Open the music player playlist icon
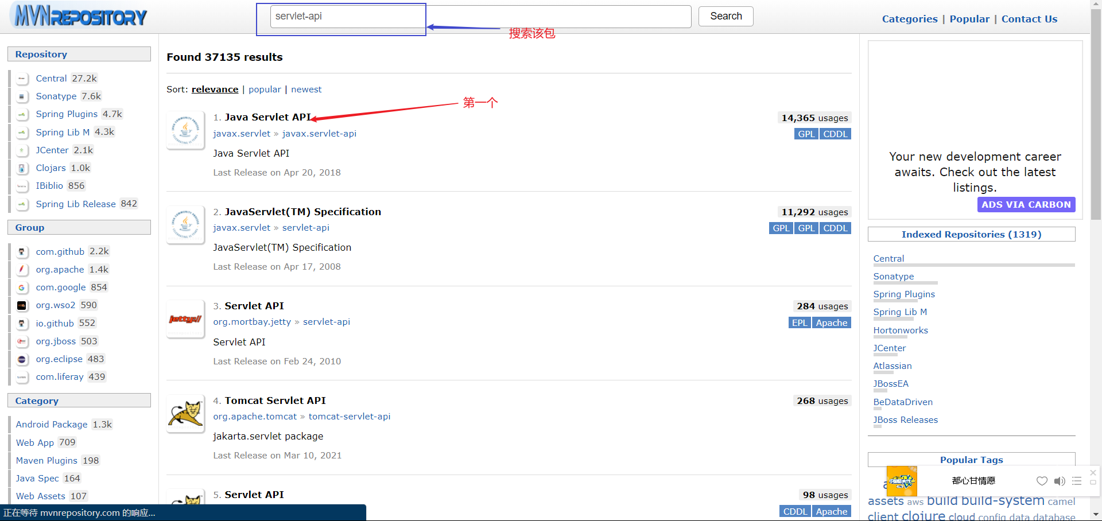The width and height of the screenshot is (1102, 521). click(x=1077, y=481)
